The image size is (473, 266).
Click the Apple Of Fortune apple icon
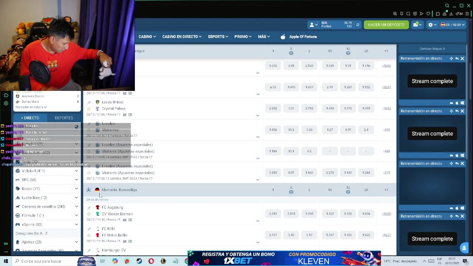[283, 37]
